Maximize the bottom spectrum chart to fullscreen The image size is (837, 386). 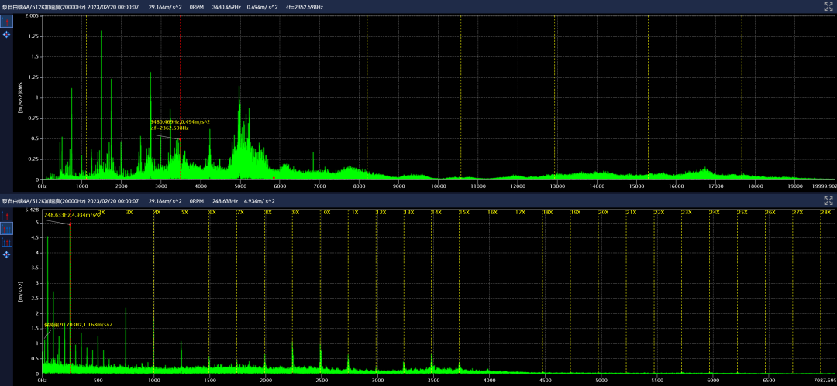pos(827,200)
